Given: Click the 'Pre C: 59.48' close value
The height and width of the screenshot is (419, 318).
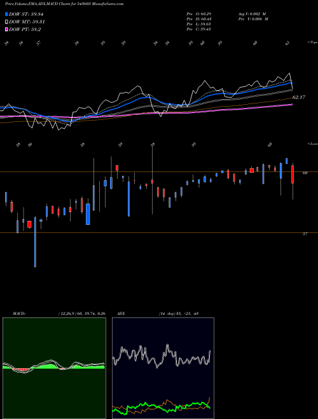Looking at the screenshot, I should (x=198, y=29).
